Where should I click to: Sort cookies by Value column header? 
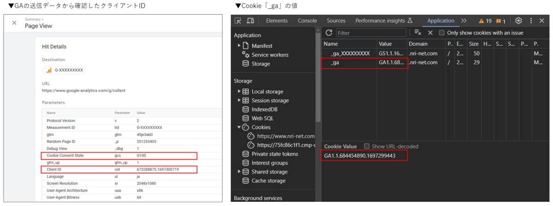392,44
